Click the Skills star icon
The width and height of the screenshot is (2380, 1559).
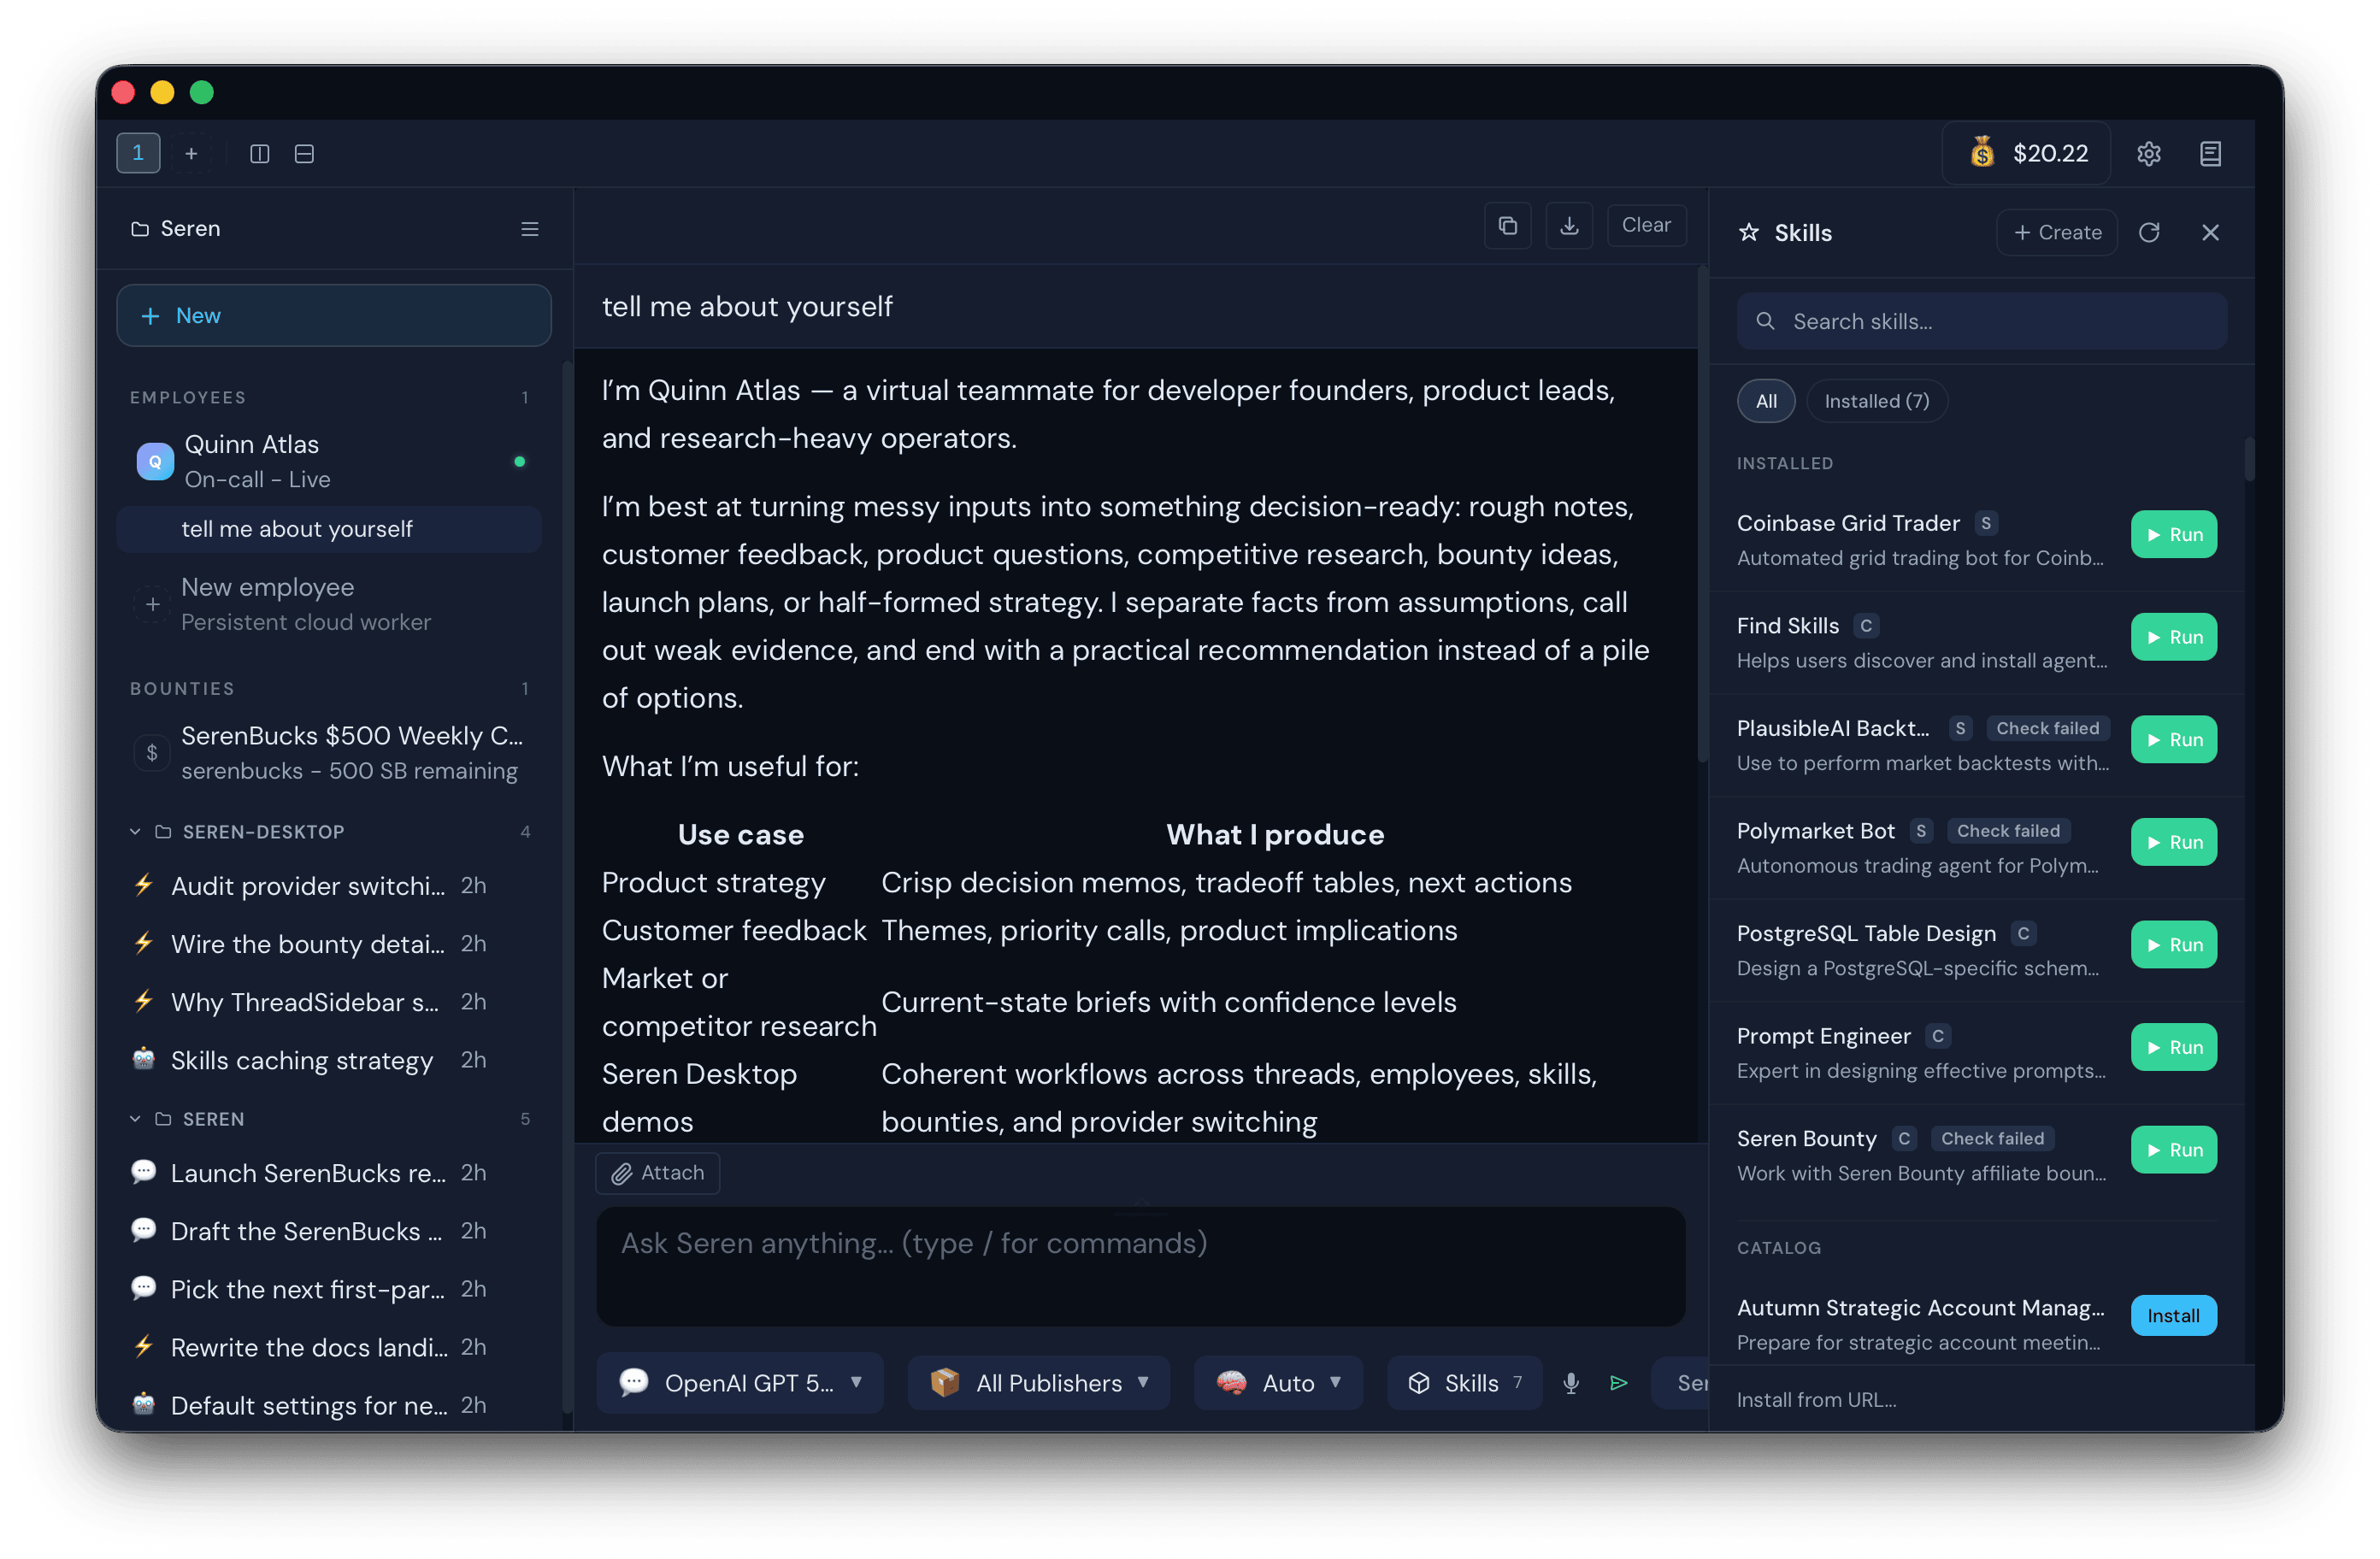click(x=1748, y=232)
